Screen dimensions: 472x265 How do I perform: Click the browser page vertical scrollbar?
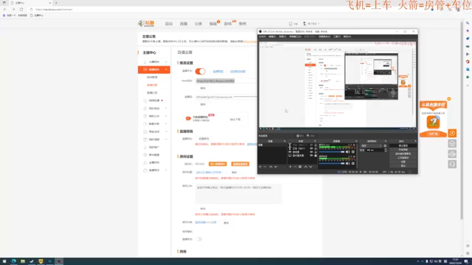click(462, 120)
